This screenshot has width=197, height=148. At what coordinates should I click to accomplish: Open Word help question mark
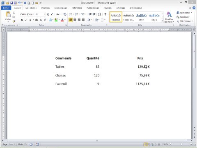[x=194, y=8]
